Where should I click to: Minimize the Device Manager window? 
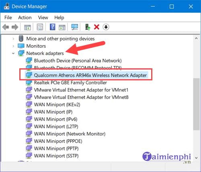[153, 6]
